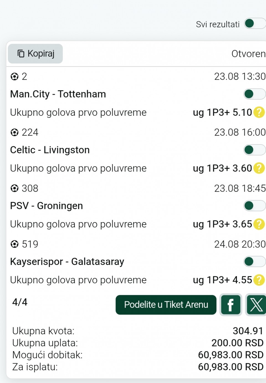The height and width of the screenshot is (383, 266).
Task: Click Podelite u Tiket Arenu button
Action: [x=166, y=305]
